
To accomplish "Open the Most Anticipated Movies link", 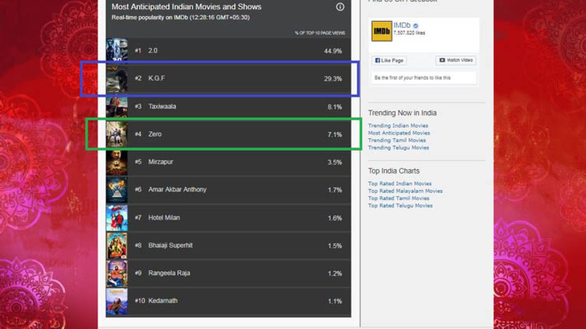I will pyautogui.click(x=399, y=133).
